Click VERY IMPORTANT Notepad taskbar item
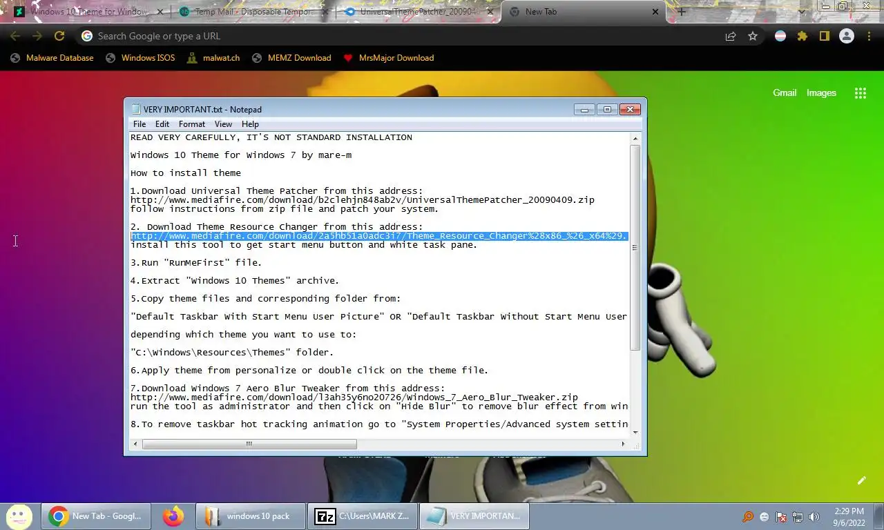This screenshot has height=530, width=884. coord(474,516)
